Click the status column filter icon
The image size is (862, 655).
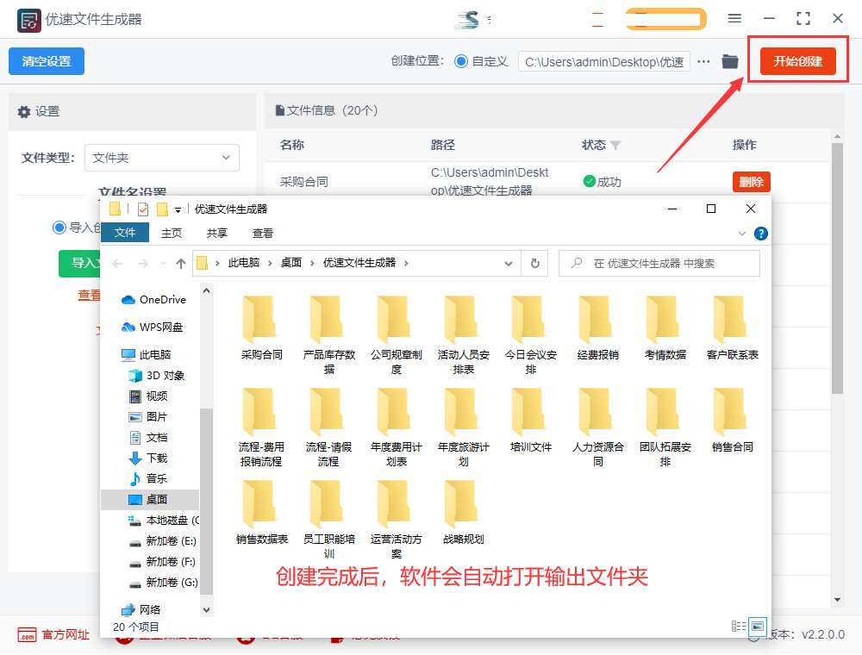click(615, 146)
